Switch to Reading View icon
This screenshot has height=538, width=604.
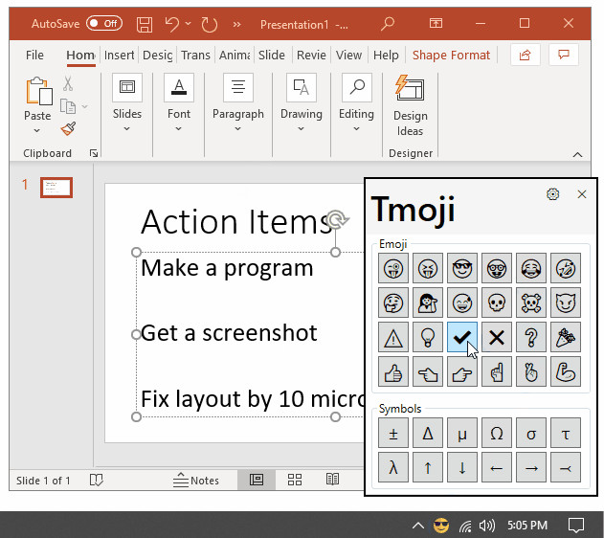click(332, 480)
